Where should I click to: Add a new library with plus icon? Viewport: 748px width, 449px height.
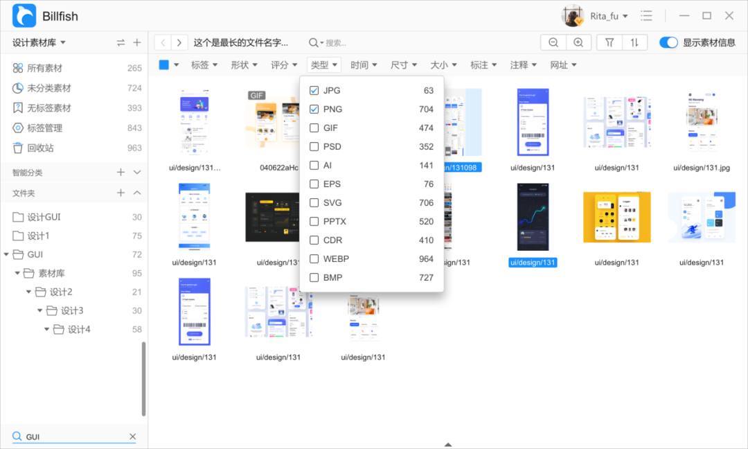(x=137, y=42)
